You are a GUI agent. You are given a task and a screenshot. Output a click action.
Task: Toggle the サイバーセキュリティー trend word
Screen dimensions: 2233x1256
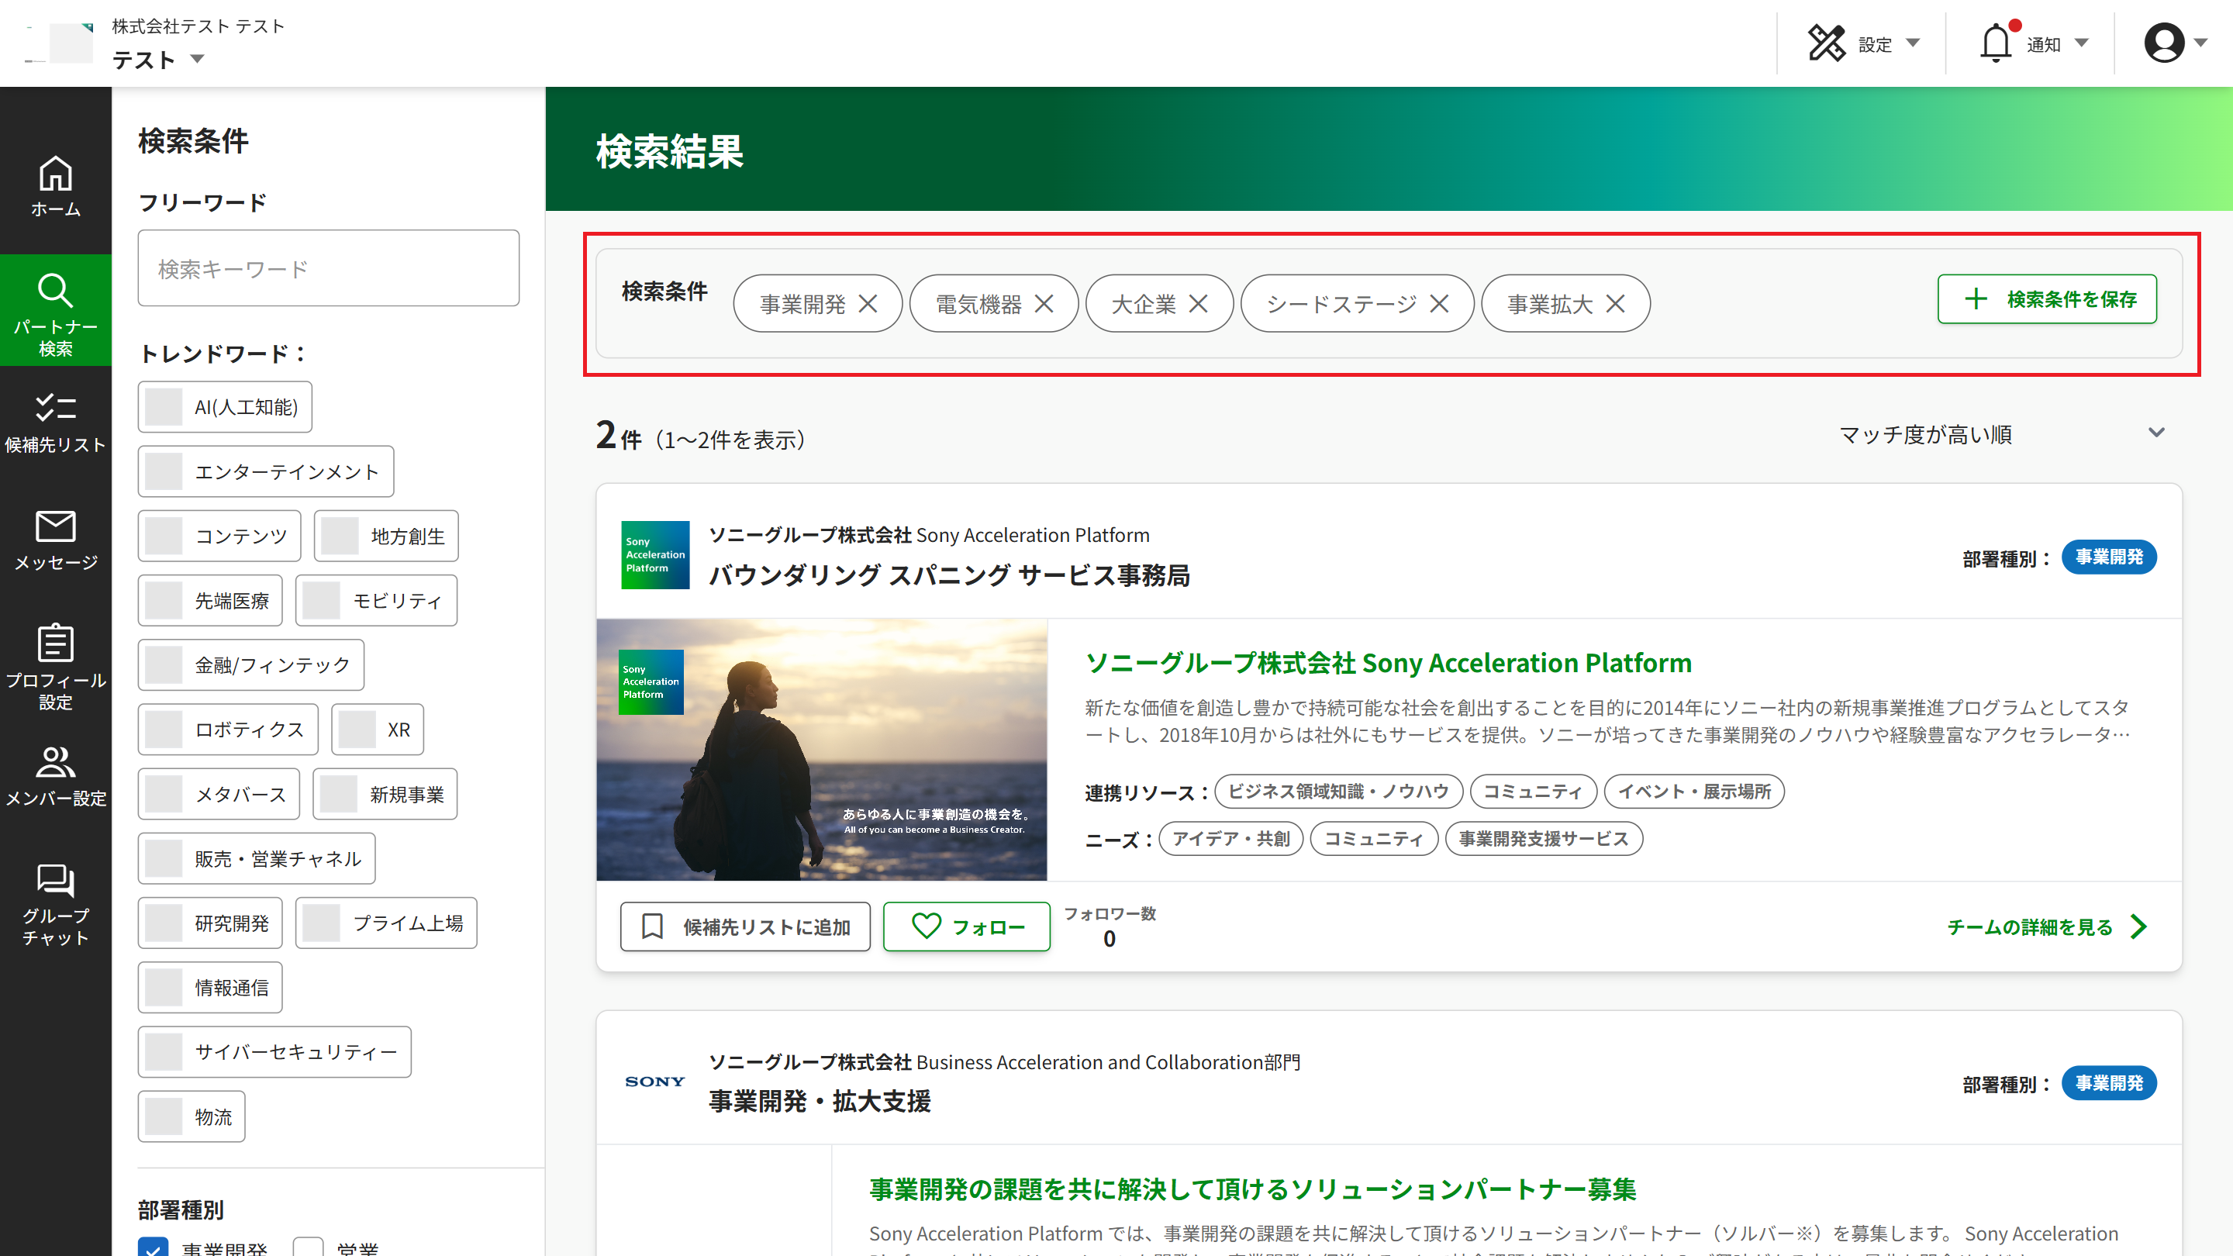click(274, 1052)
